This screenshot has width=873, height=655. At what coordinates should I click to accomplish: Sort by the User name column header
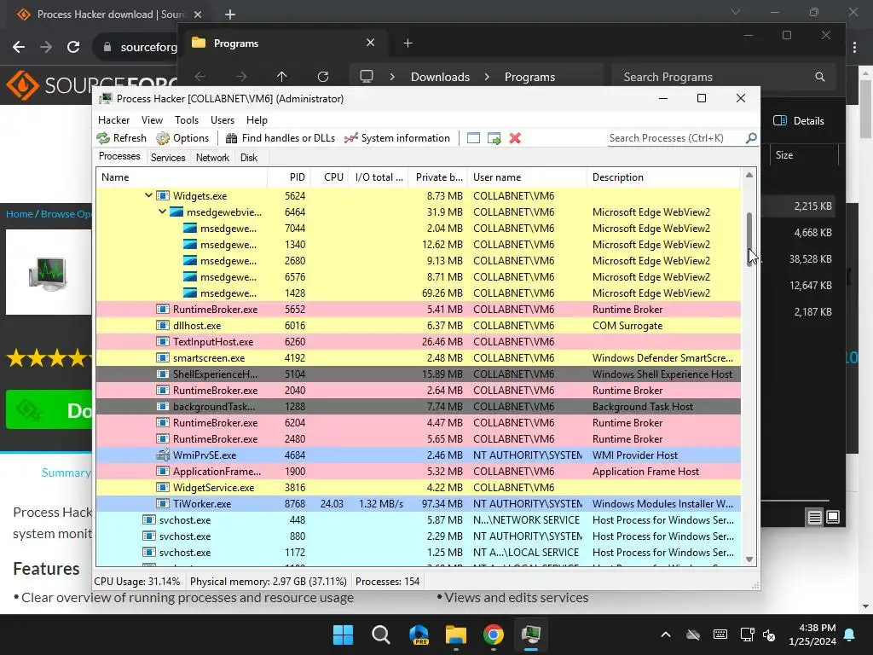pos(527,177)
